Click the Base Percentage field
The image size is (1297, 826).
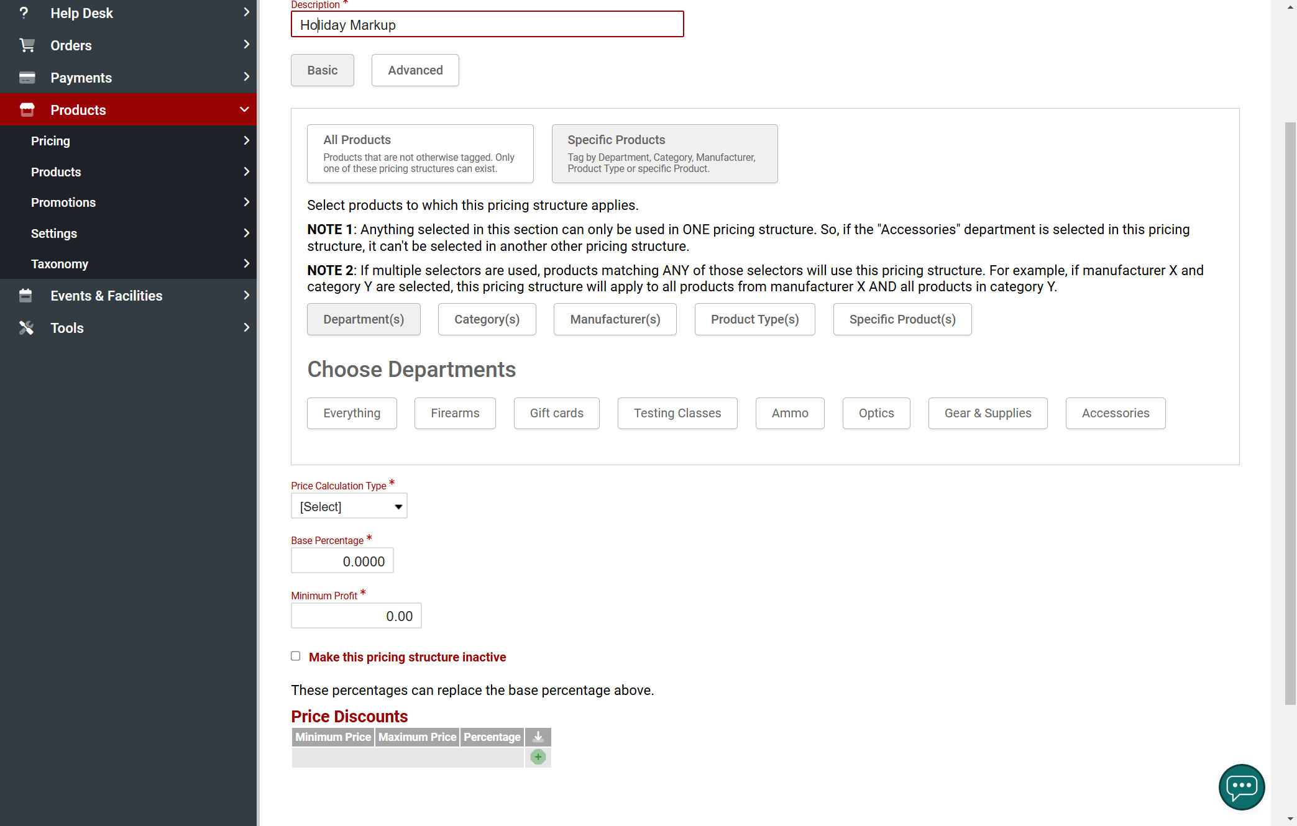(342, 561)
